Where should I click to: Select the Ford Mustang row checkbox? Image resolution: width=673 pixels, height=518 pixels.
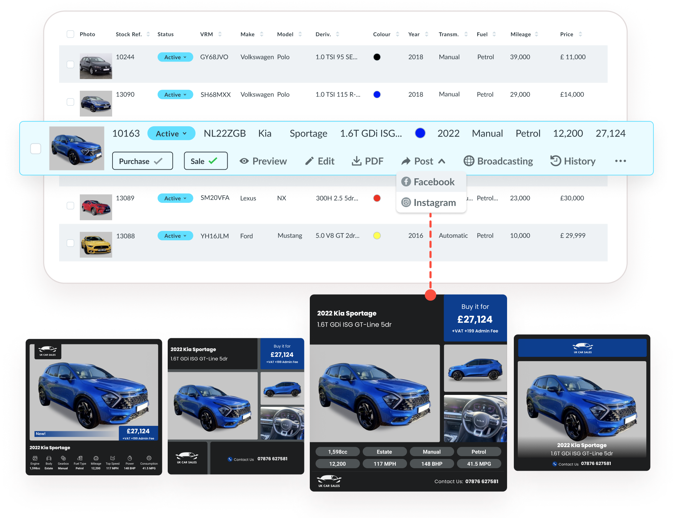(71, 243)
